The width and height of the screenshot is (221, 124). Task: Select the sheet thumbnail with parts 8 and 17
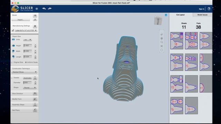[x=177, y=62]
